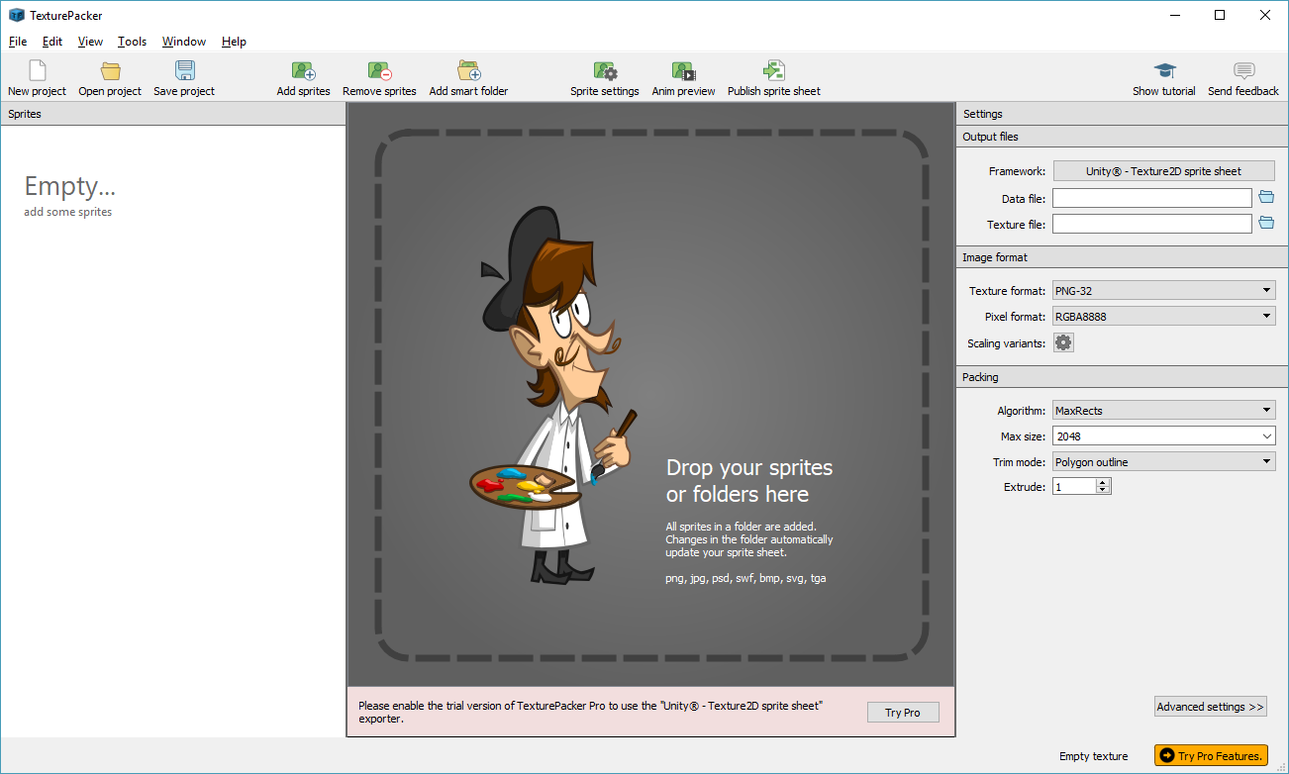Screen dimensions: 1289x774
Task: Open the Algorithm dropdown set to MaxRects
Action: (1163, 411)
